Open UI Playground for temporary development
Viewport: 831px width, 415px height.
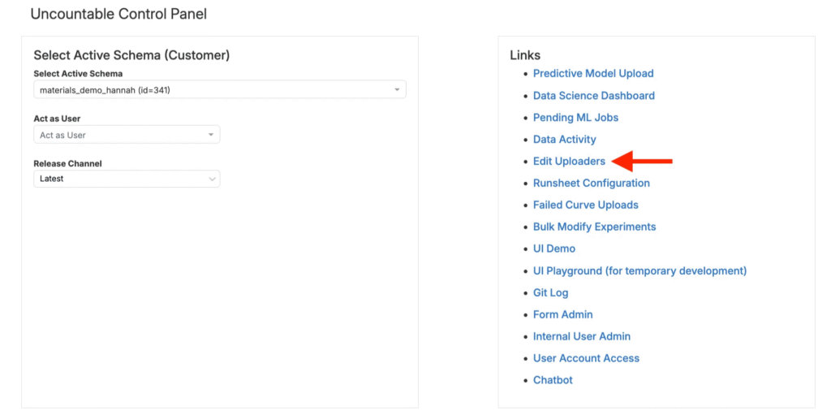[639, 271]
